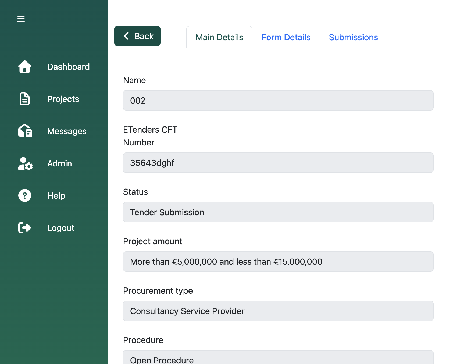Click the Dashboard home icon

click(25, 67)
